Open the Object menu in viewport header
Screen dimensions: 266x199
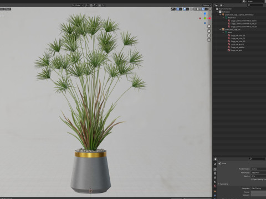pyautogui.click(x=8, y=9)
